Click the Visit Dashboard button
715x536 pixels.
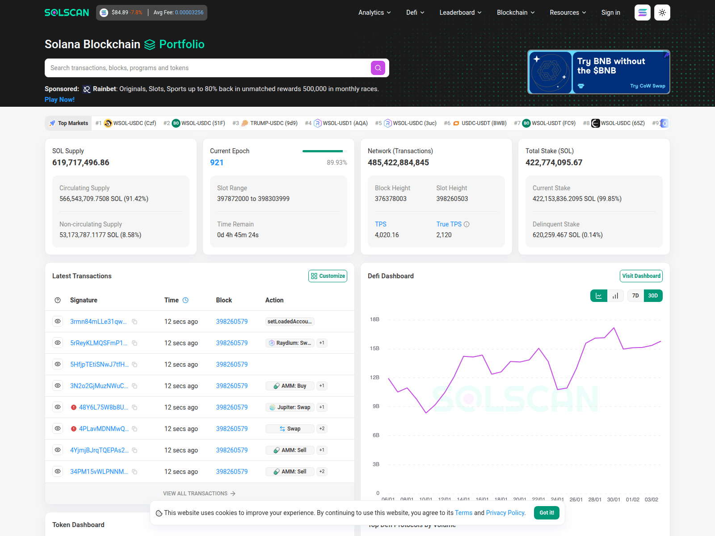pos(641,276)
